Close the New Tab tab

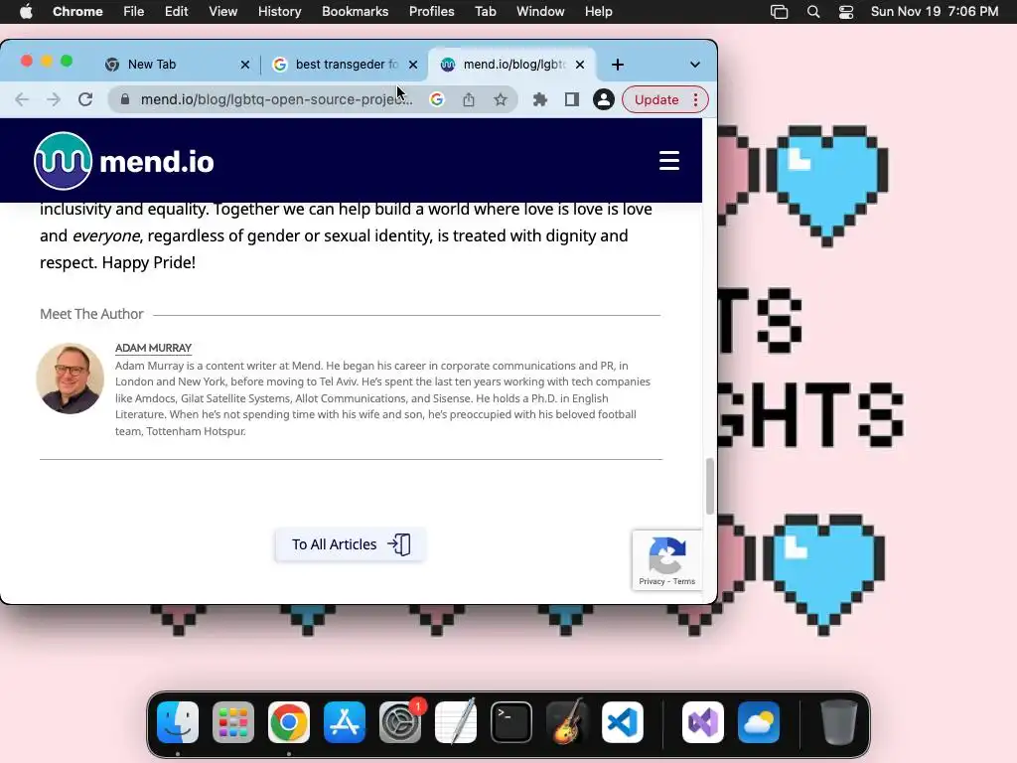point(244,65)
